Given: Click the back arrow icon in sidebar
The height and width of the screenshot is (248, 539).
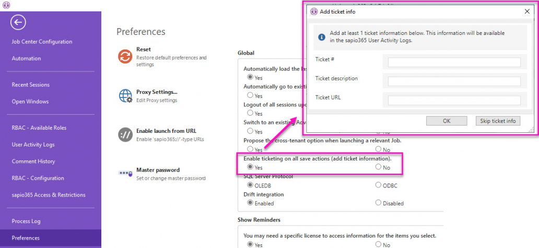Looking at the screenshot, I should [x=18, y=22].
